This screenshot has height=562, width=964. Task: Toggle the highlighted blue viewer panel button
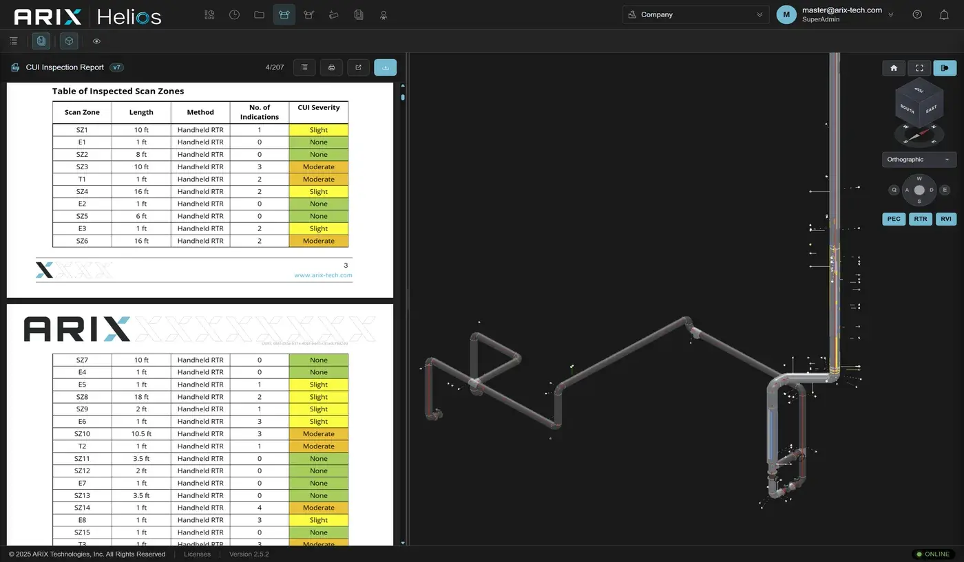[945, 68]
